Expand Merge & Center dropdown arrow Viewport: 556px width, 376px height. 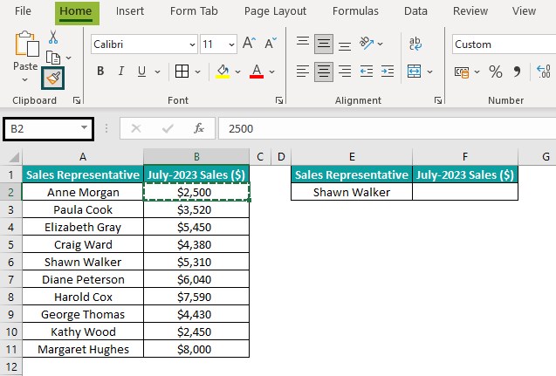[429, 72]
